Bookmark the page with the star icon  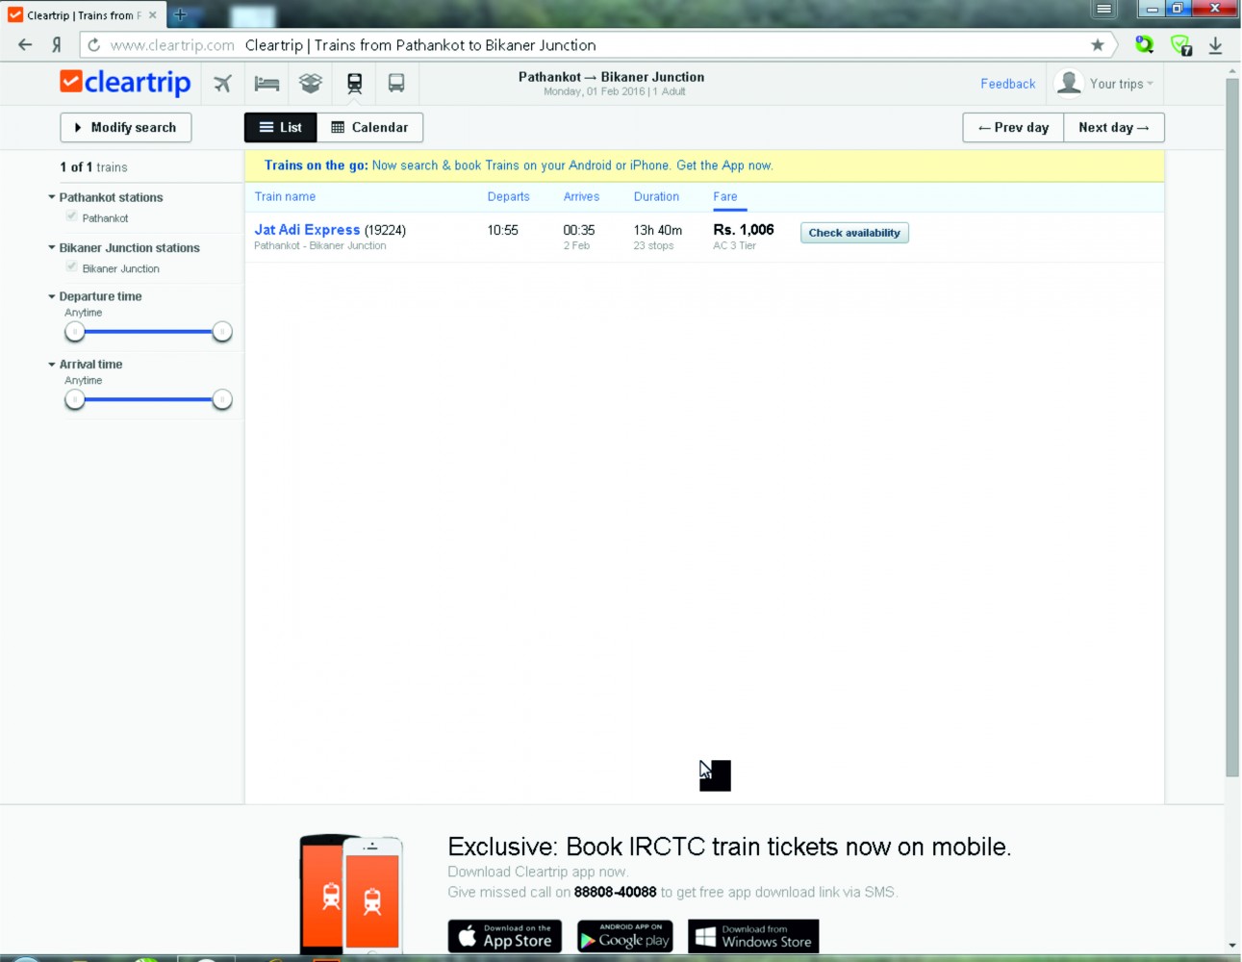pyautogui.click(x=1097, y=45)
